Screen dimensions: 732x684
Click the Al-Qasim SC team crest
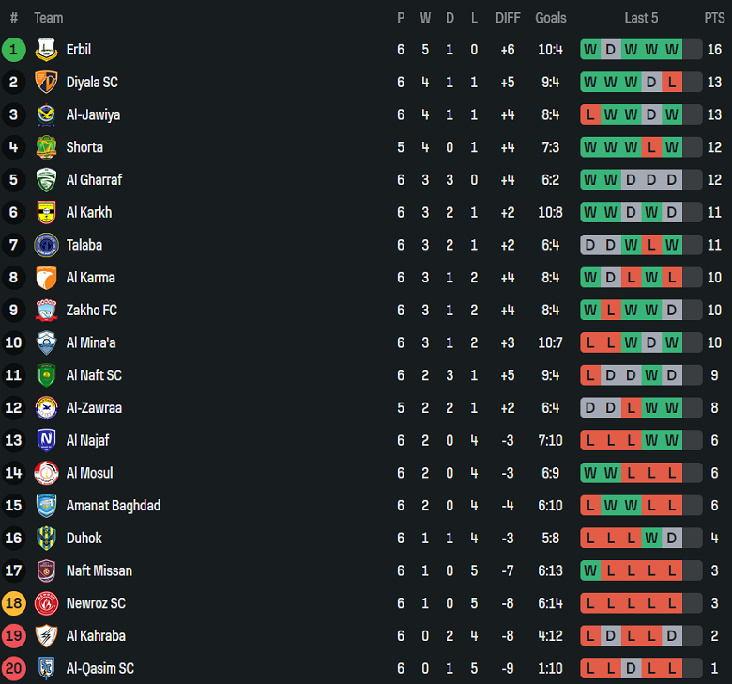pyautogui.click(x=46, y=668)
